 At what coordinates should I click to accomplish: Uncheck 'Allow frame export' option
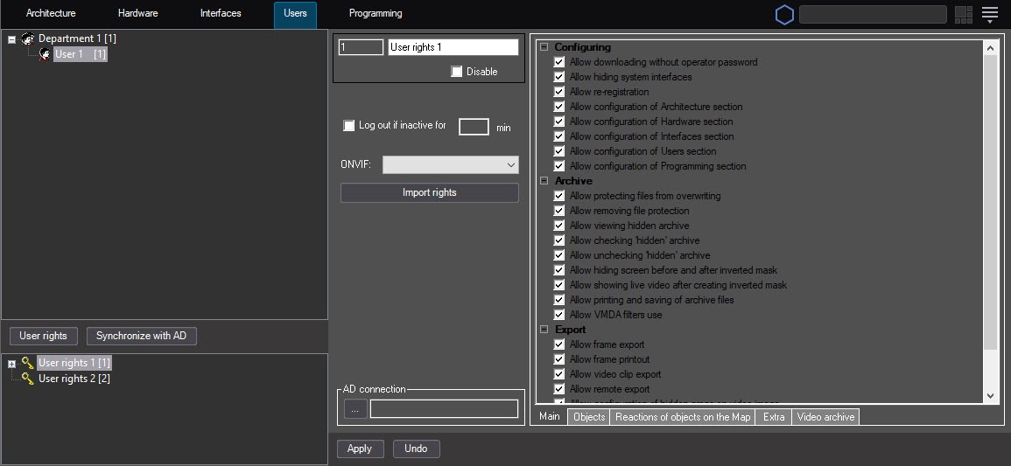(x=559, y=344)
